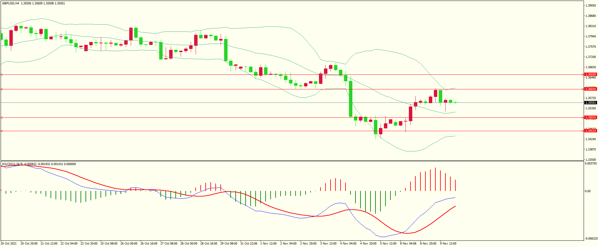Click the MACD 0.00 scale value
Image resolution: width=598 pixels, height=247 pixels.
click(x=587, y=191)
